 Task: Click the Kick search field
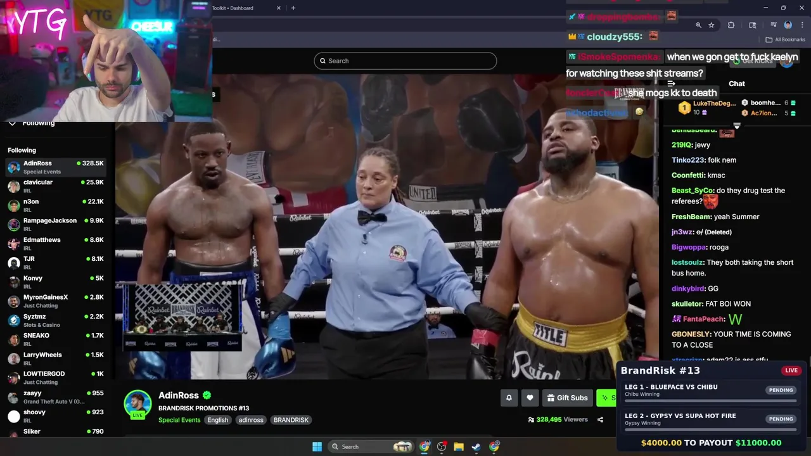pos(405,61)
